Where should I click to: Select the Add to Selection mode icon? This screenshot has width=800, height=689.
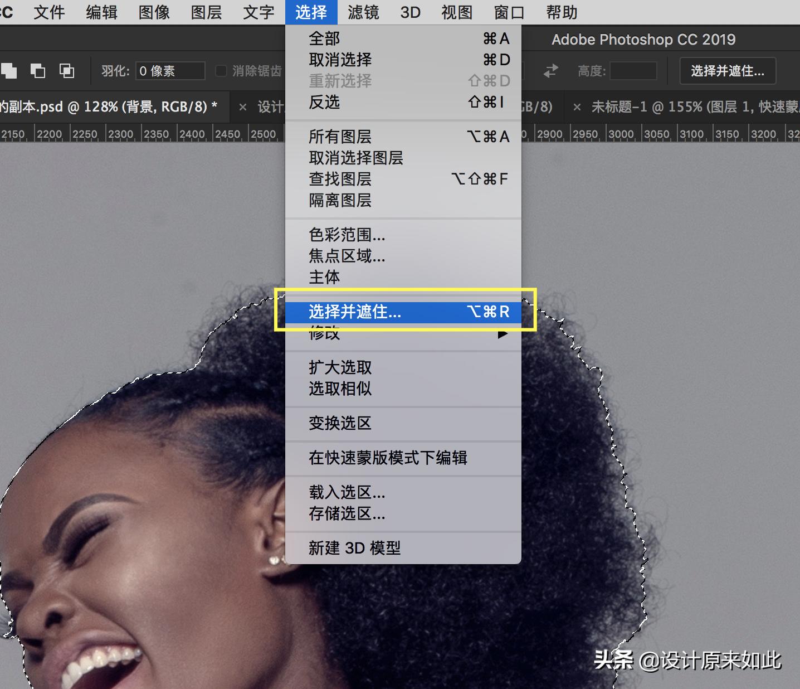[x=9, y=71]
